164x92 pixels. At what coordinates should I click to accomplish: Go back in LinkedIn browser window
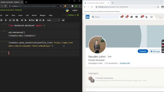coord(85,7)
